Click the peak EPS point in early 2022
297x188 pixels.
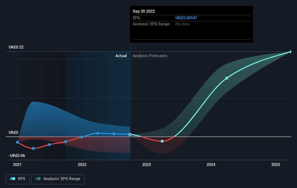coord(98,133)
